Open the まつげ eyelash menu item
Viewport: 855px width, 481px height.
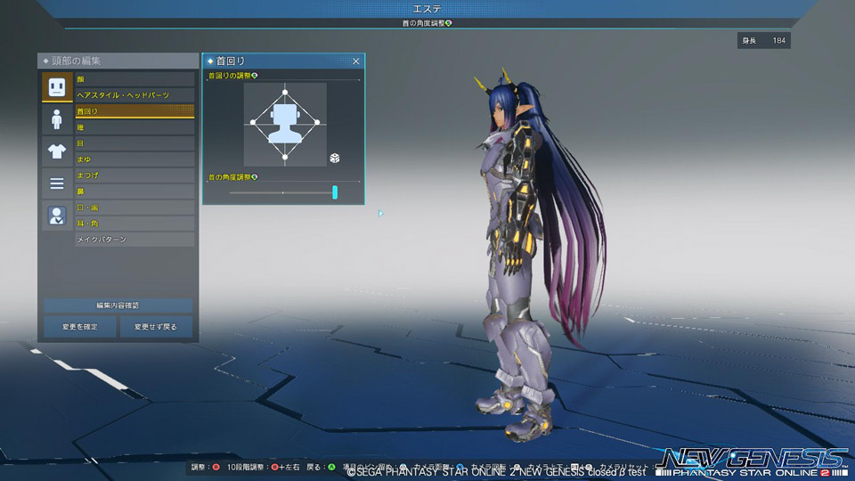point(134,175)
